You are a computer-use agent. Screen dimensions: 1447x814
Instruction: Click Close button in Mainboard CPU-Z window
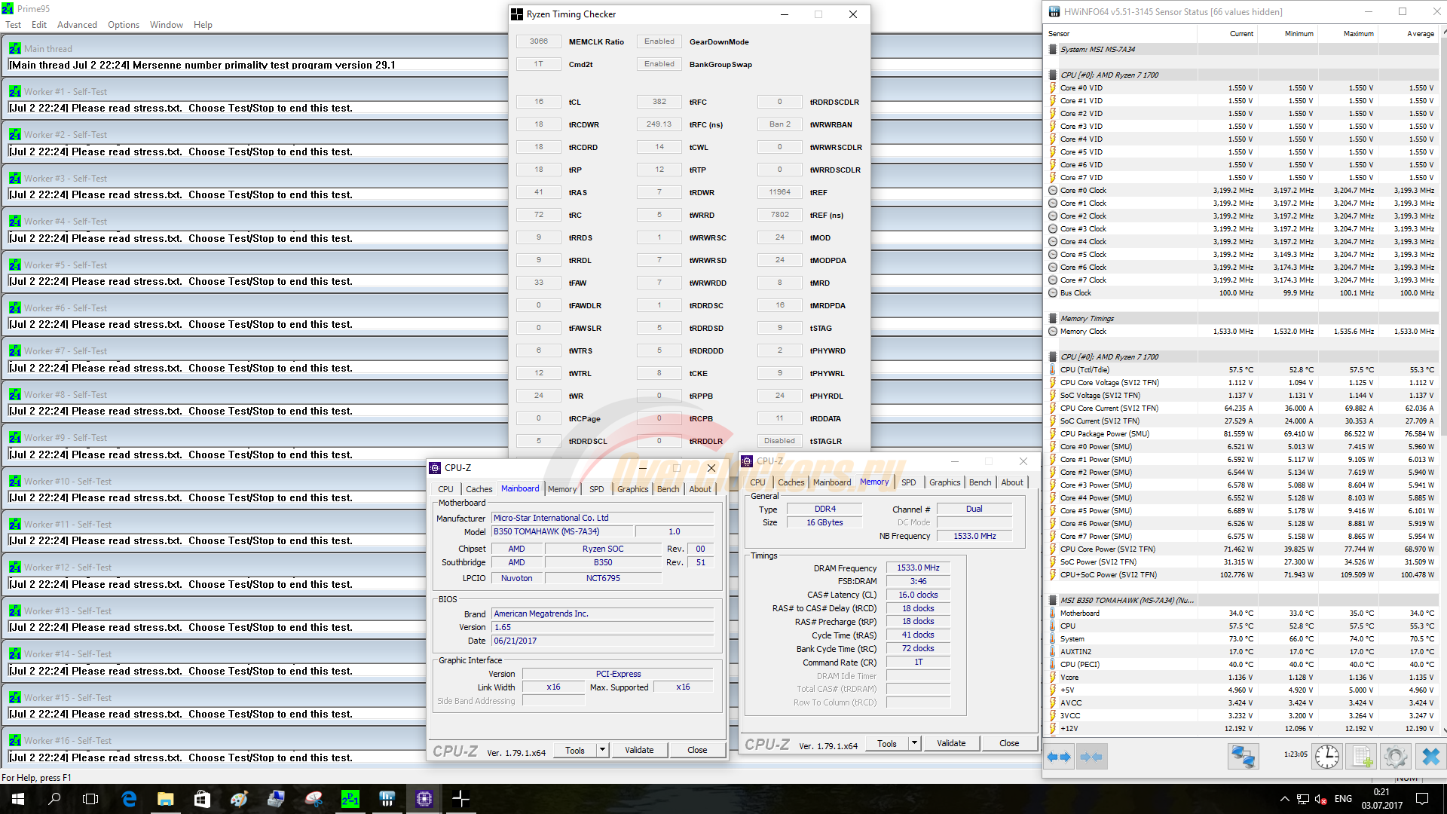click(697, 750)
